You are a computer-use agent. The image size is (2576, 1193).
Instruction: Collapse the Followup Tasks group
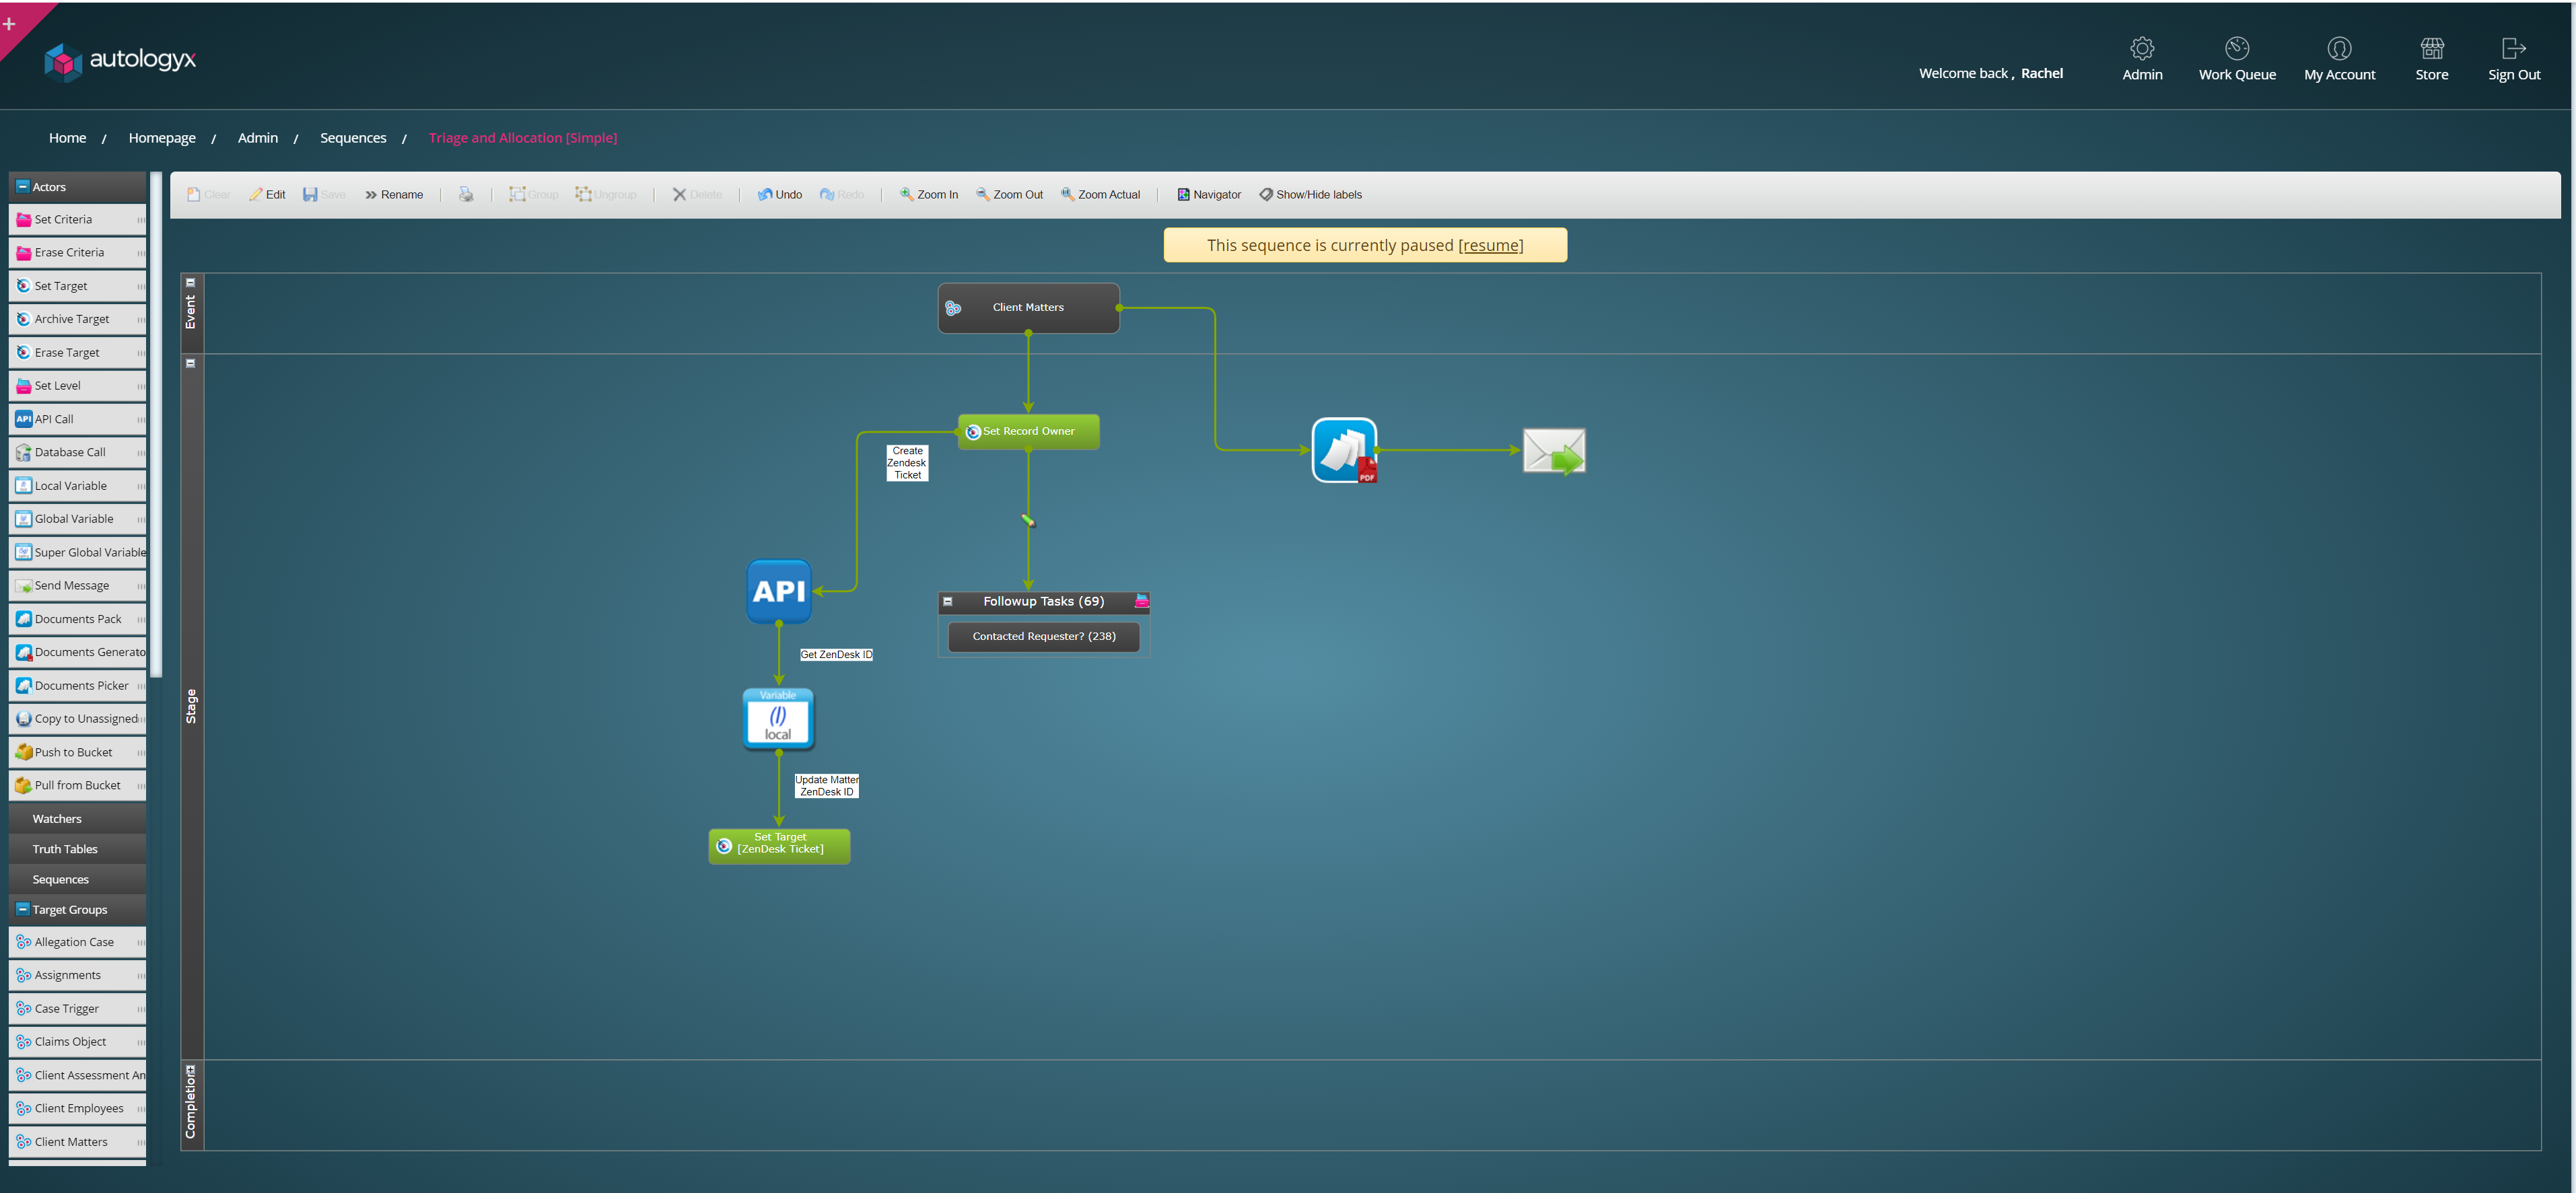click(948, 602)
